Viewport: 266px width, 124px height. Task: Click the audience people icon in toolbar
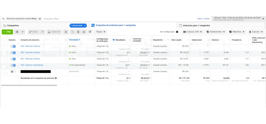(84, 32)
